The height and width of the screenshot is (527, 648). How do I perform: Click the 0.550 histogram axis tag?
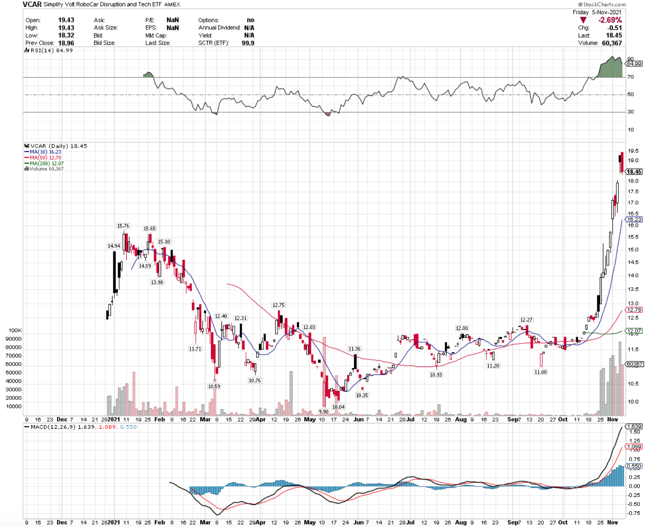click(x=634, y=466)
